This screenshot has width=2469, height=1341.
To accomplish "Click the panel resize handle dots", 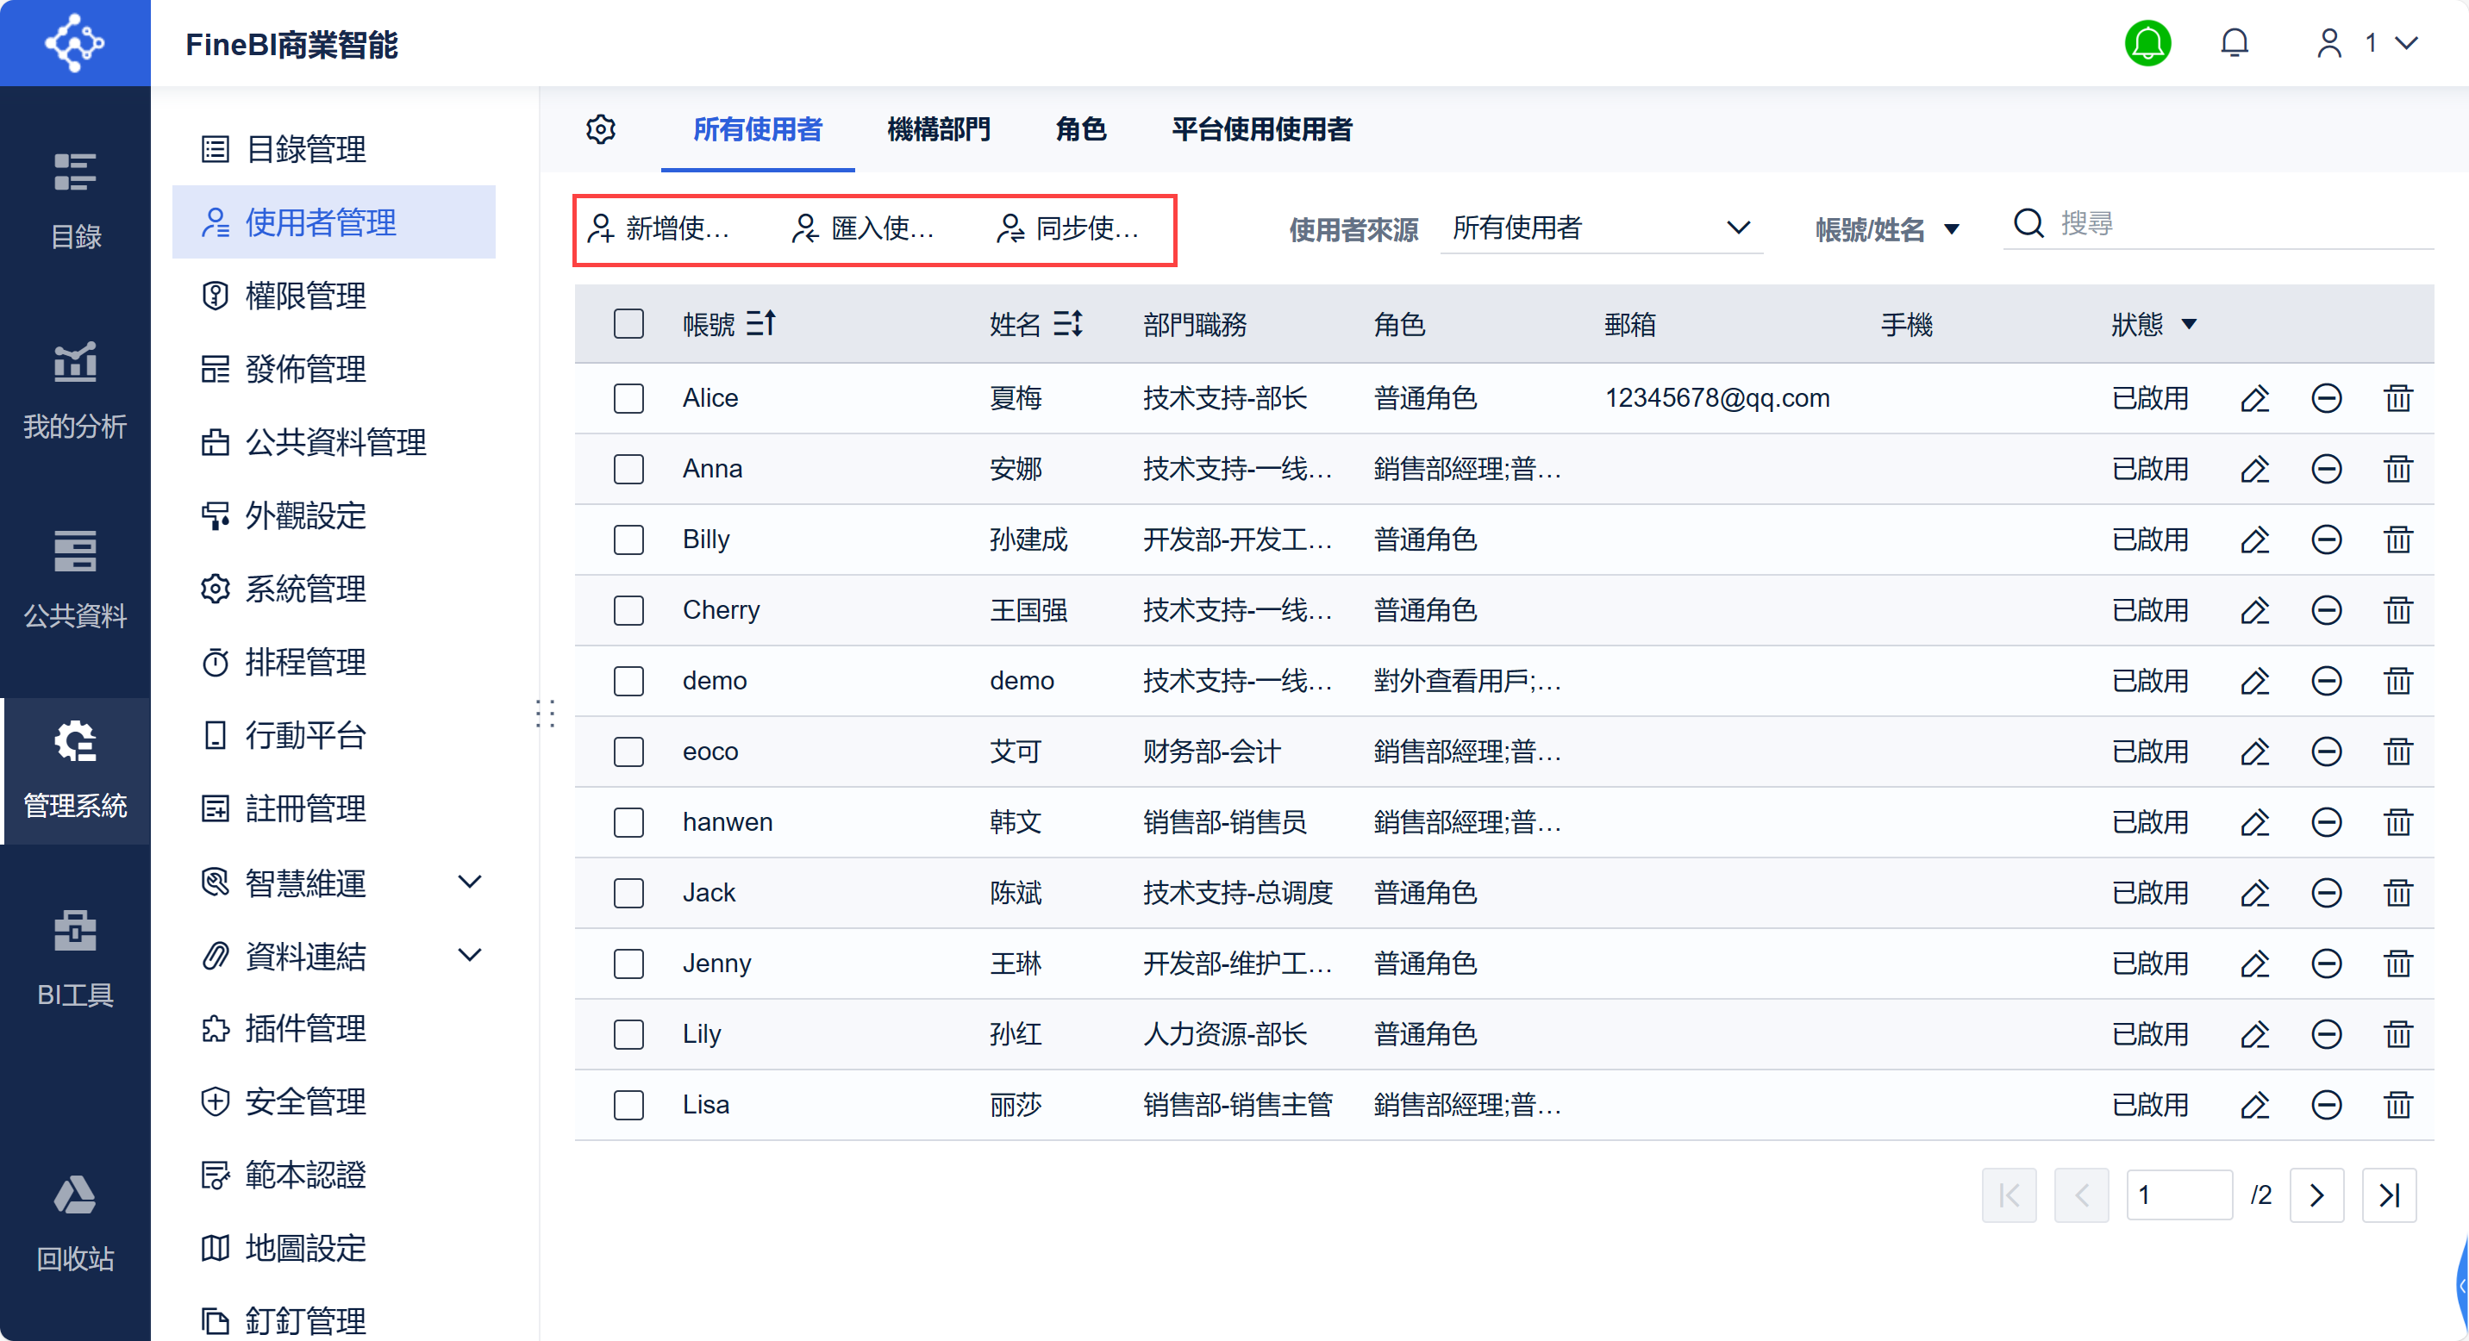I will [546, 714].
